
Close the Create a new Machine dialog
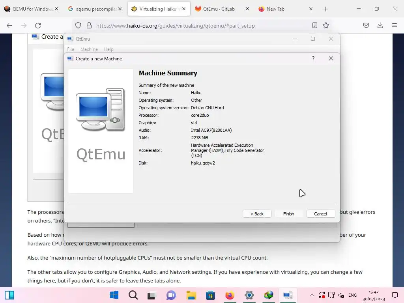[x=331, y=58]
